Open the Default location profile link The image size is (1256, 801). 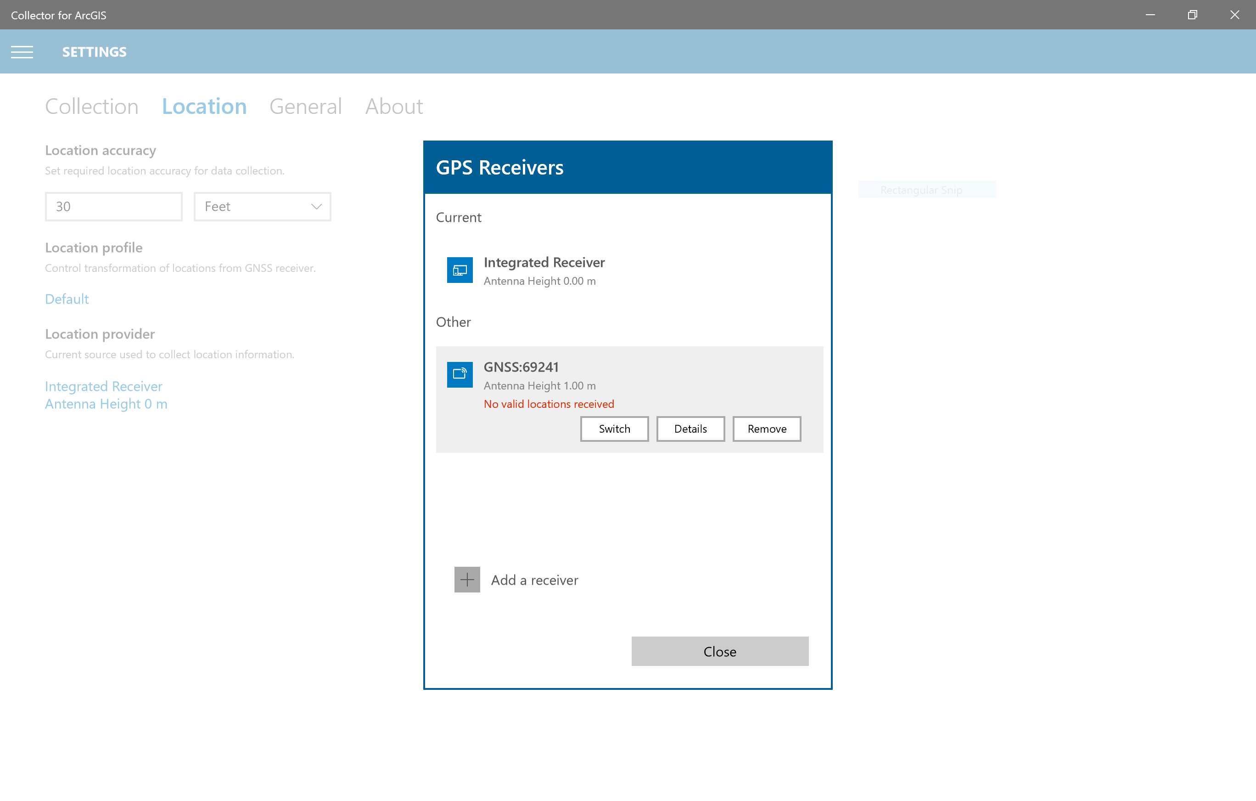click(67, 299)
